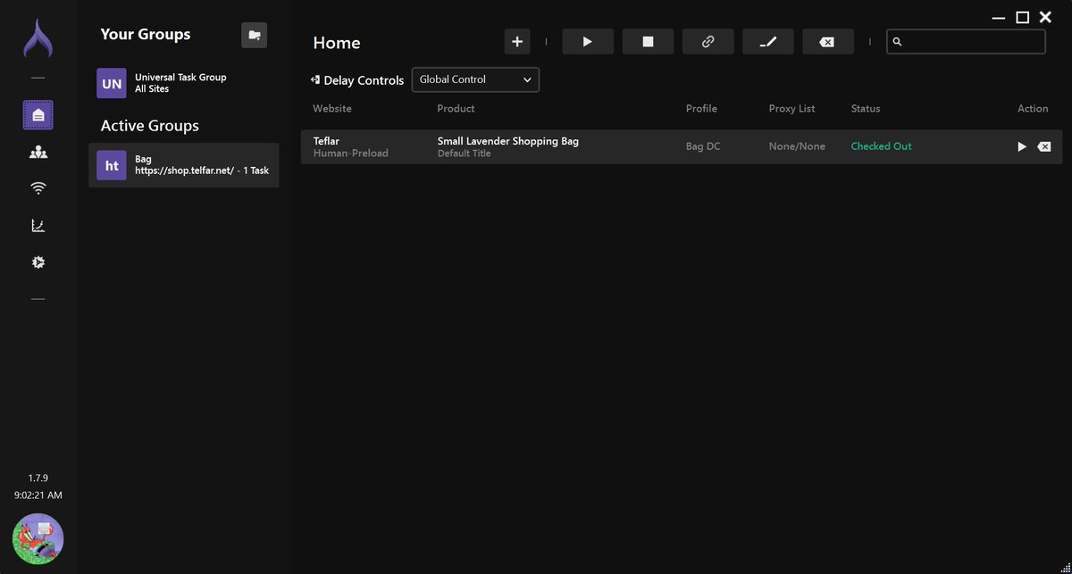Open the Global Control dropdown
This screenshot has width=1072, height=574.
click(475, 79)
